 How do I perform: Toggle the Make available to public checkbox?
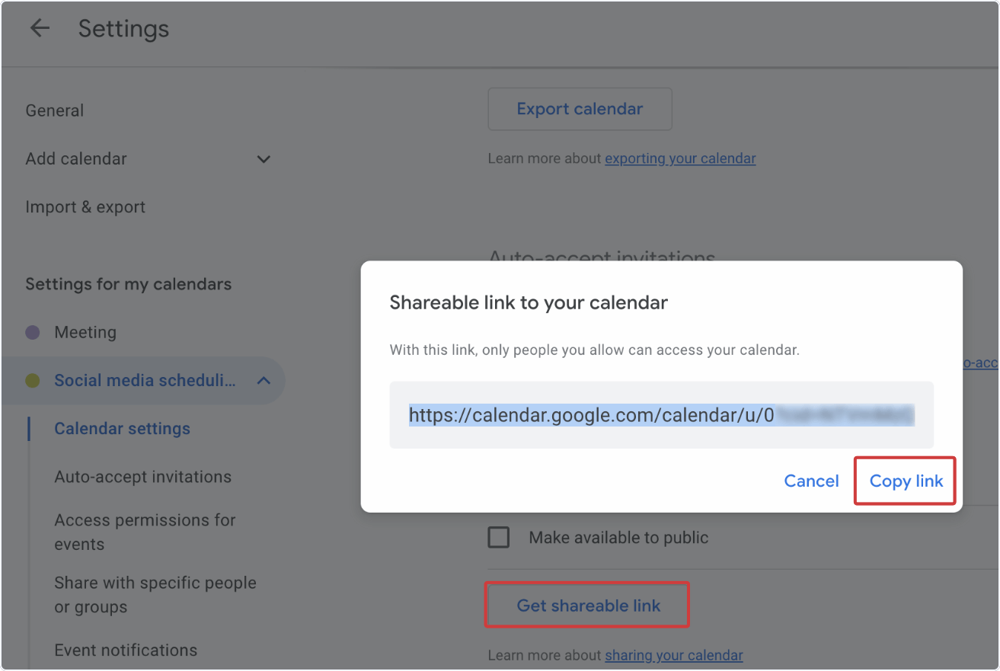click(x=499, y=538)
